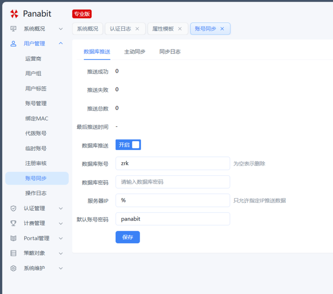Open the 同步日志 sub-tab
This screenshot has height=294, width=333.
click(x=170, y=51)
